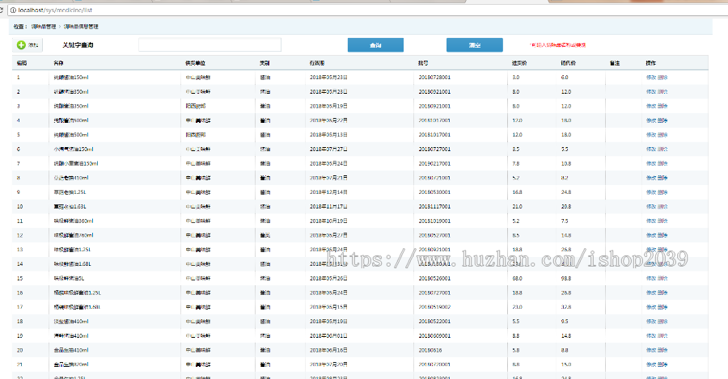Image resolution: width=728 pixels, height=379 pixels.
Task: Click 删除 delete link in row 1
Action: coord(662,78)
